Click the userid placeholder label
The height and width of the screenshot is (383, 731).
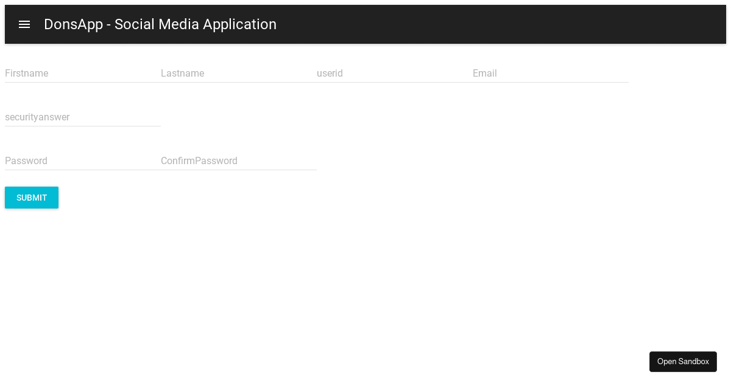pos(330,74)
